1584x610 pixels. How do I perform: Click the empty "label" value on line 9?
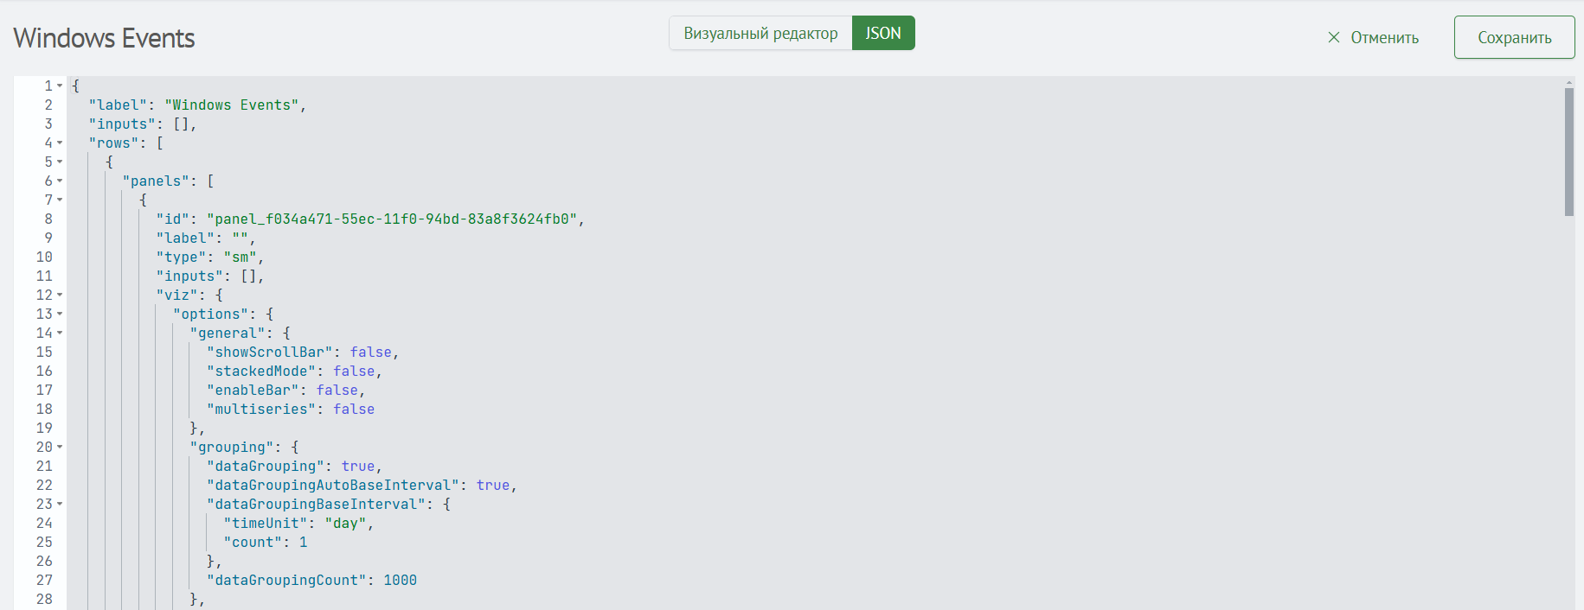[240, 238]
